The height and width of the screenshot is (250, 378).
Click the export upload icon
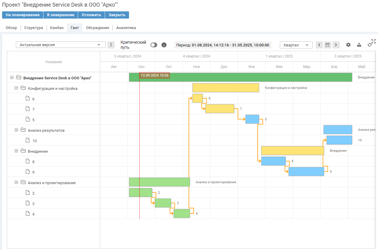(359, 45)
